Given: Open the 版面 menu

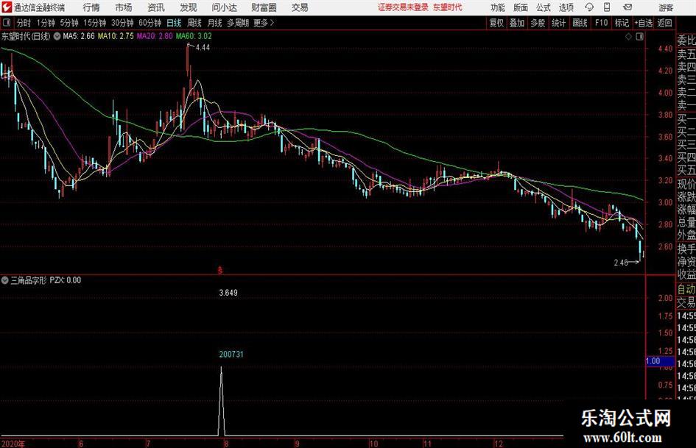Looking at the screenshot, I should [x=520, y=7].
